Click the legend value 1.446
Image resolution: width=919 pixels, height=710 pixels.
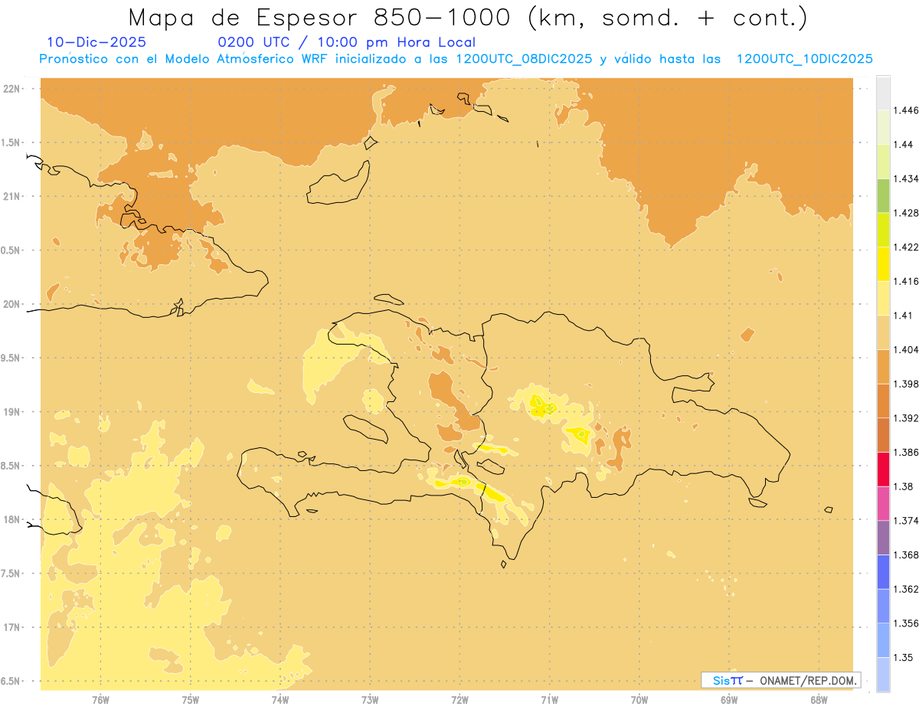click(907, 110)
